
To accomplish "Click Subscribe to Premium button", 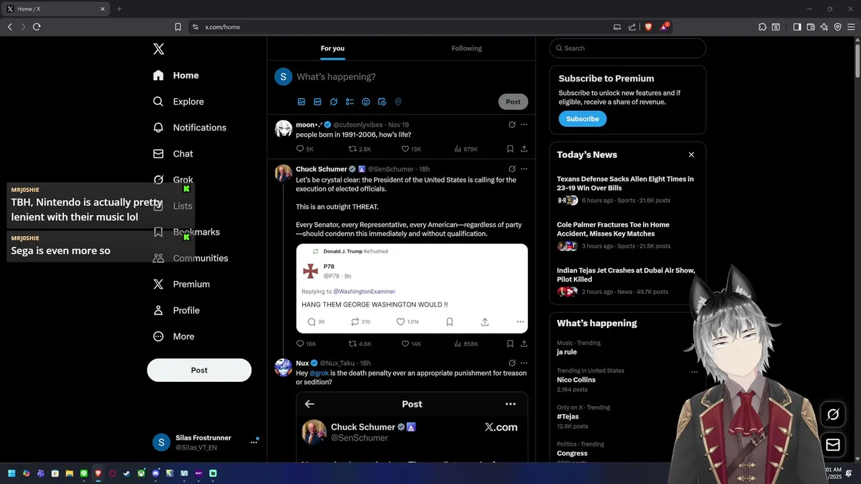I will (x=583, y=119).
